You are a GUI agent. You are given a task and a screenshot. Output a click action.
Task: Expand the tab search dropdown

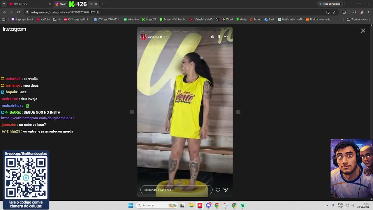[4, 4]
